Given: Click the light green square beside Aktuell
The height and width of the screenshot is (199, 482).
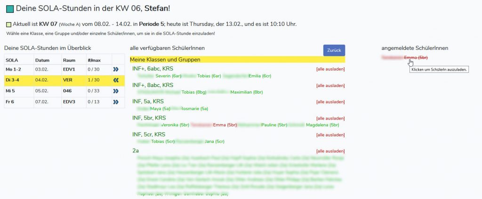Looking at the screenshot, I should coord(8,24).
